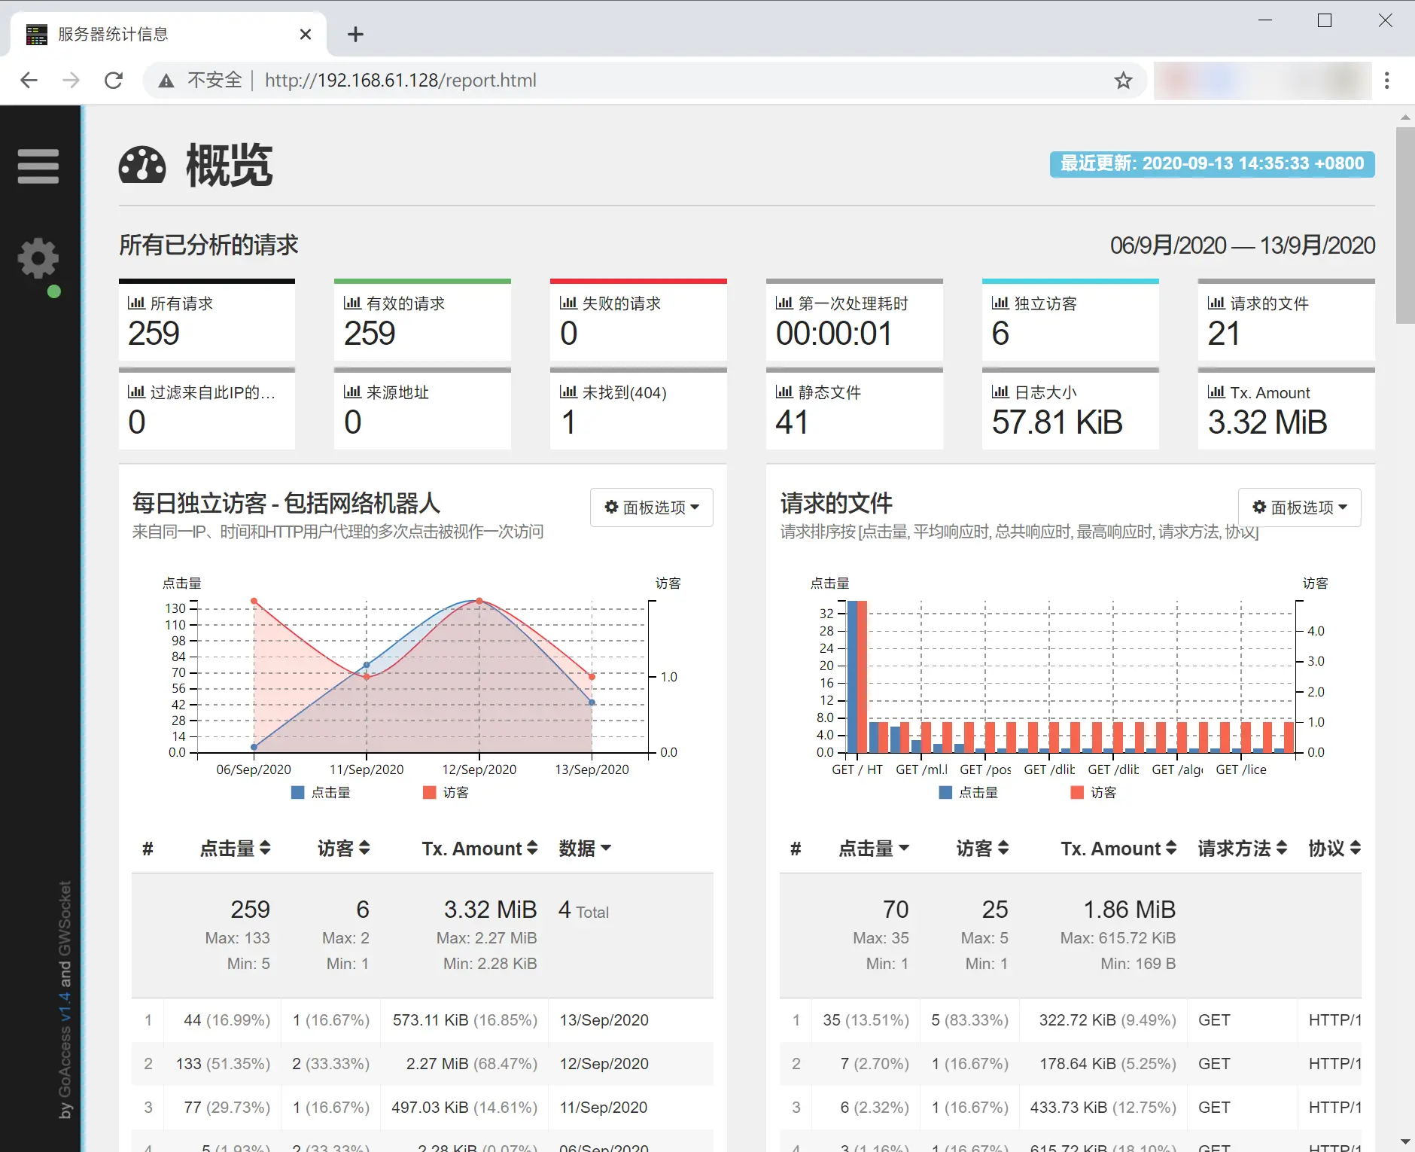This screenshot has height=1152, width=1415.
Task: Open 面板选项 dropdown for 请求的文件 panel
Action: (1299, 507)
